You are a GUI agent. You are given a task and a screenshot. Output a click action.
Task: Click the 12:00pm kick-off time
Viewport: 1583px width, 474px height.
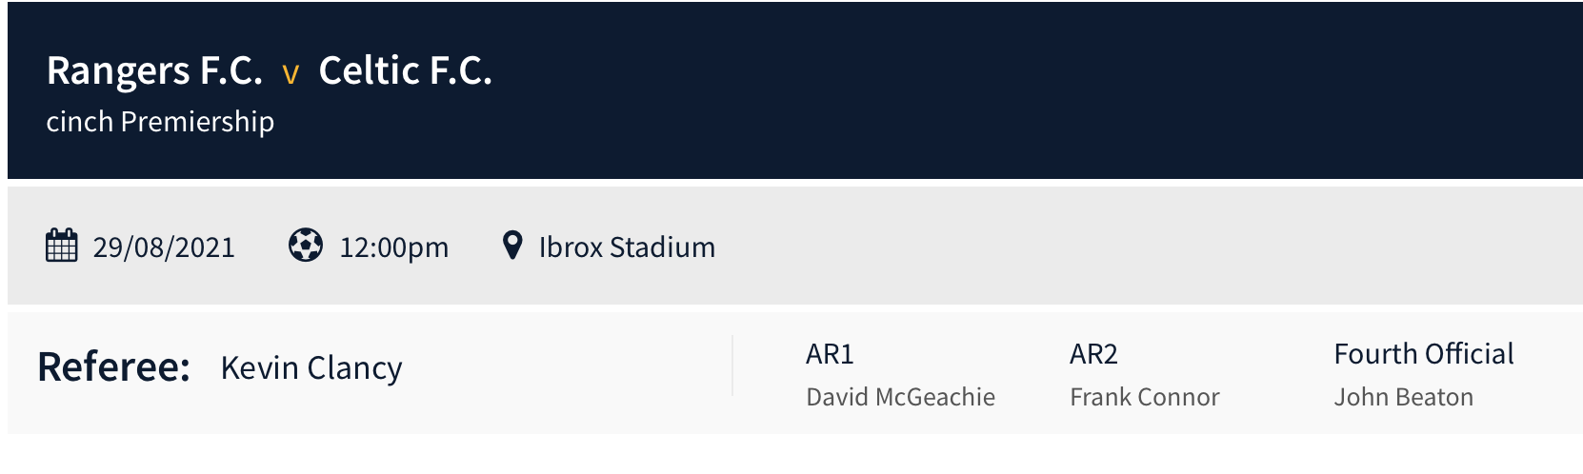click(393, 247)
